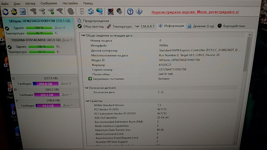Collapse the Логически дял(ове) section
The image size is (267, 150).
click(87, 88)
